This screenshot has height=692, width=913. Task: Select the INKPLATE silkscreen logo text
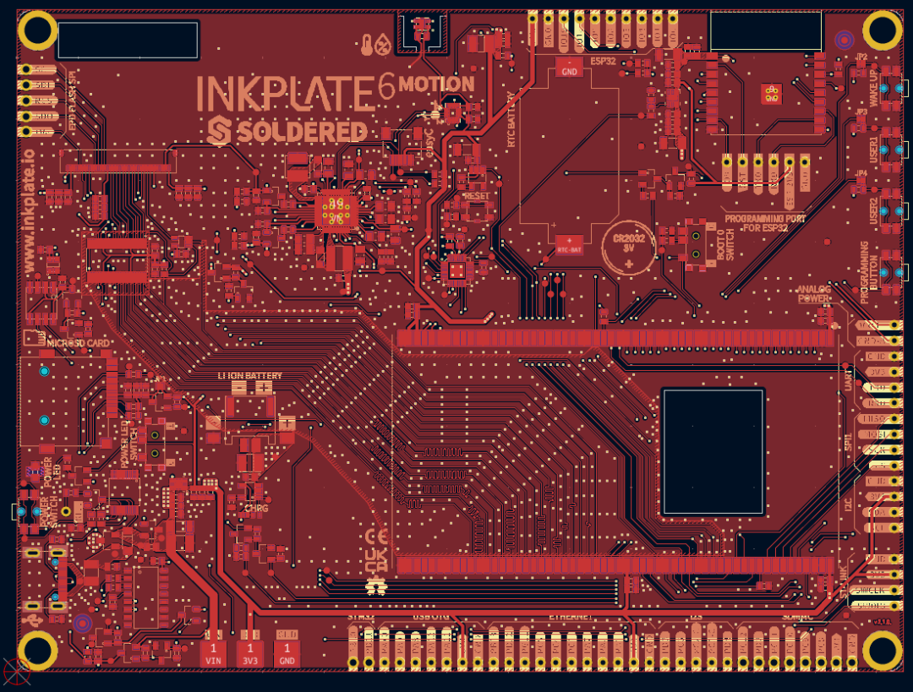pos(286,94)
